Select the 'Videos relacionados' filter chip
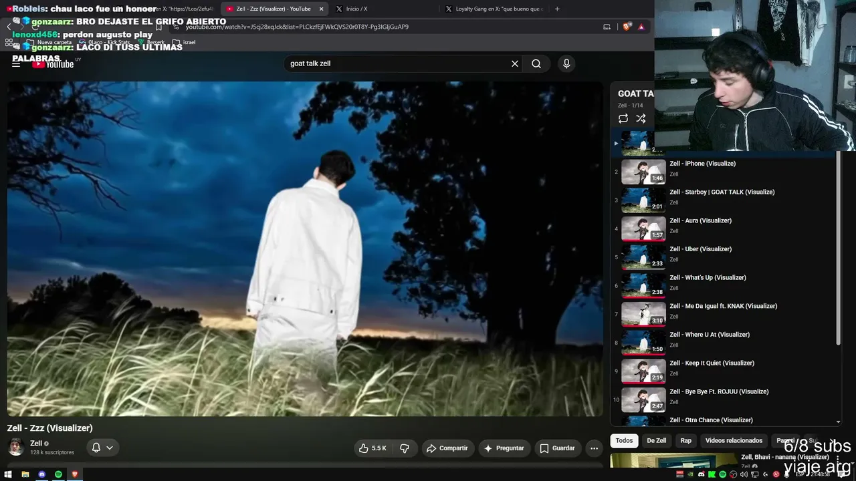 (734, 441)
